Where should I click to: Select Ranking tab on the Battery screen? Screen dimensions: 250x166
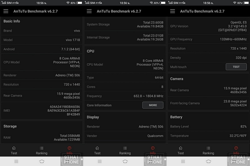tap(208, 150)
